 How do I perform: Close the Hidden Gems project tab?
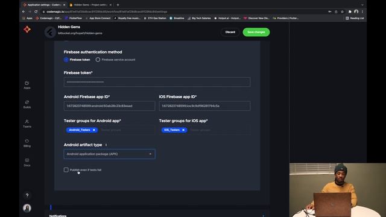tap(110, 5)
